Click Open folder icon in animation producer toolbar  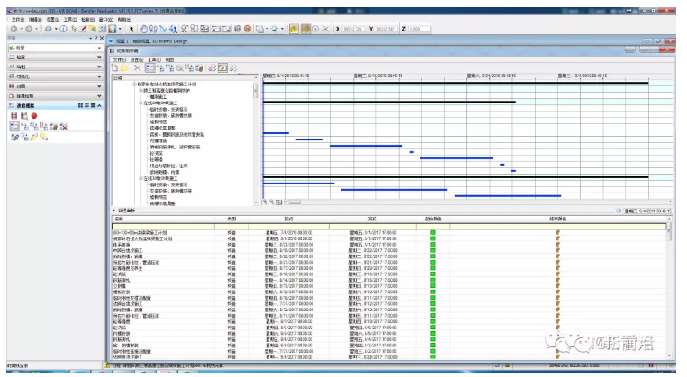pos(124,67)
